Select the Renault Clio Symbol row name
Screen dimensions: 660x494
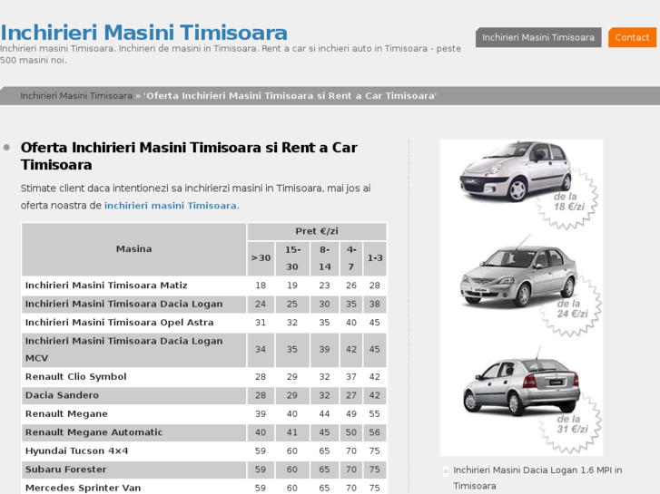click(x=75, y=377)
